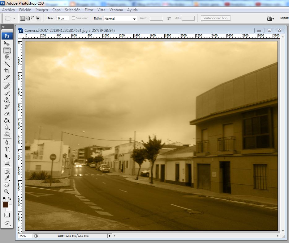Open the Imagen menu

click(41, 10)
